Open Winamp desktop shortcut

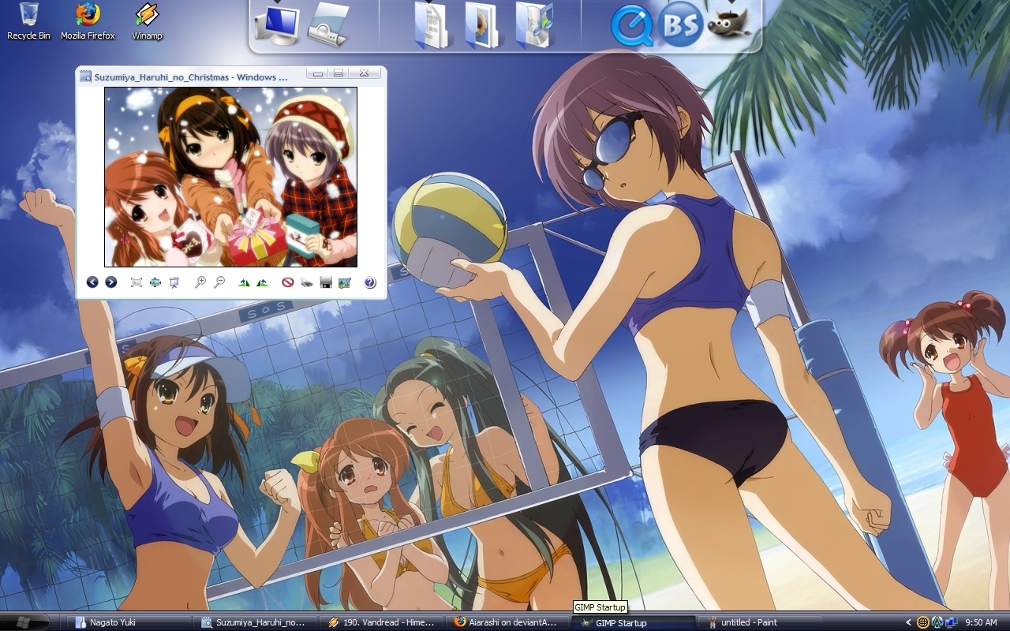147,21
